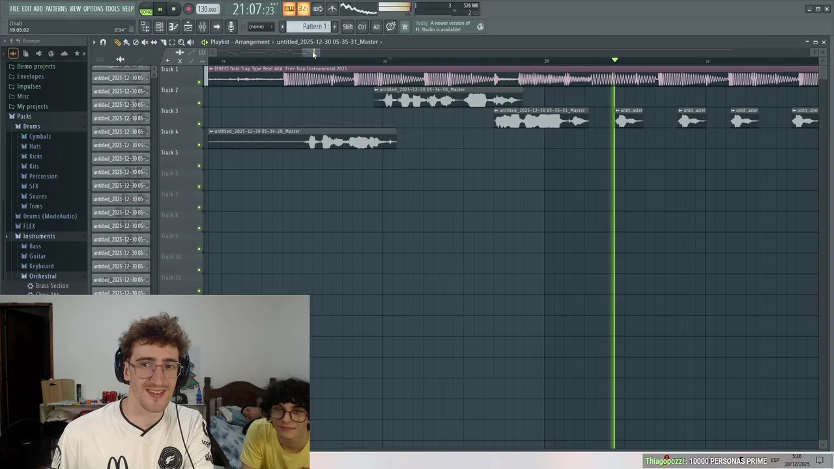This screenshot has height=469, width=834.
Task: Click the browser star favorites icon
Action: tap(77, 53)
